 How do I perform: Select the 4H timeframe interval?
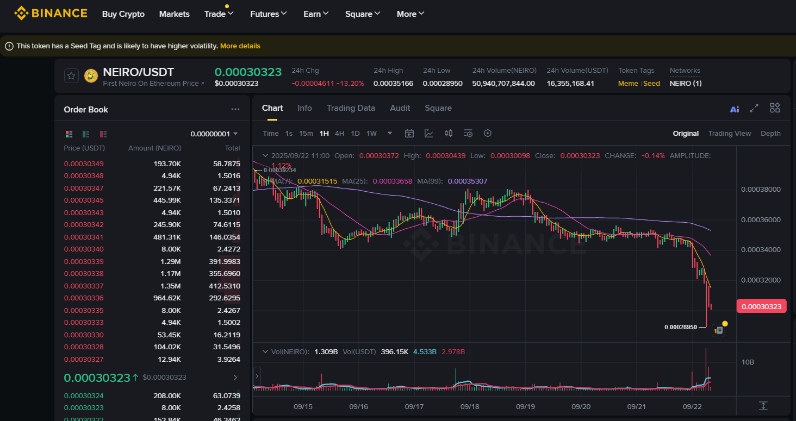[339, 133]
